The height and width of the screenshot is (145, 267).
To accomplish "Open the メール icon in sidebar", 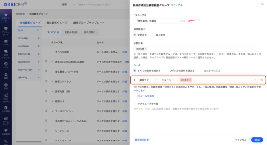I will click(6, 41).
